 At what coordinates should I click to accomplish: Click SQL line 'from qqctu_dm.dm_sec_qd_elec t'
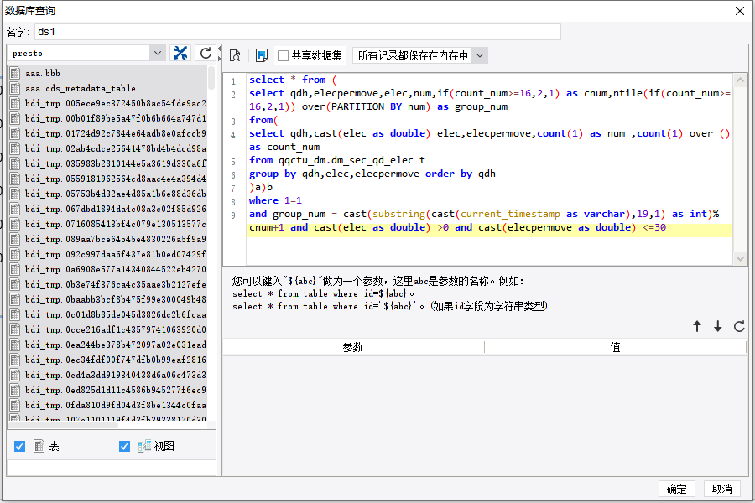(x=337, y=160)
